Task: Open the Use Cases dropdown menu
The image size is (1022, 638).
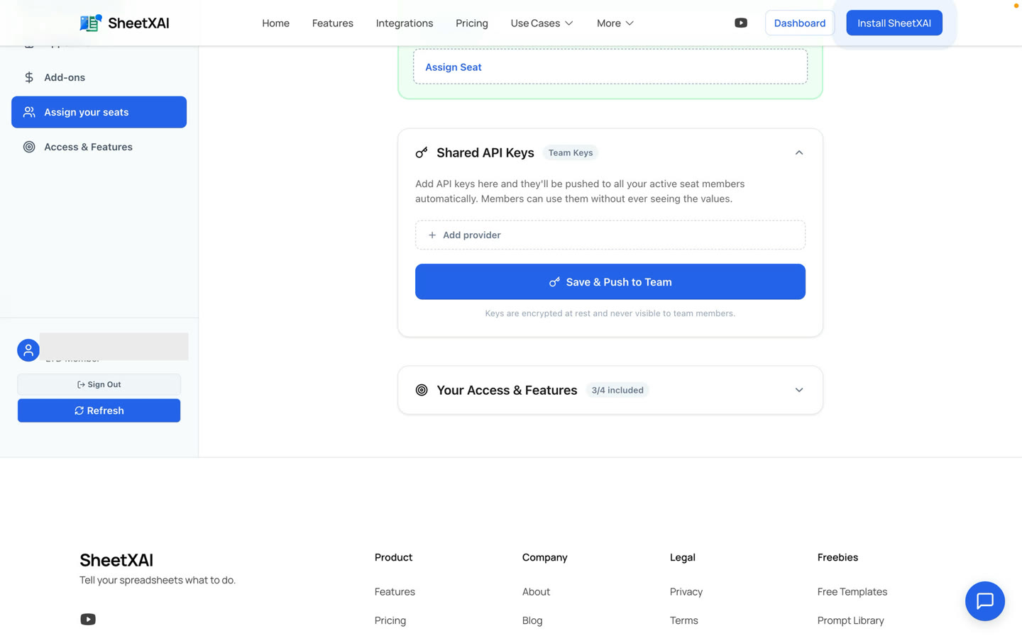Action: (x=542, y=23)
